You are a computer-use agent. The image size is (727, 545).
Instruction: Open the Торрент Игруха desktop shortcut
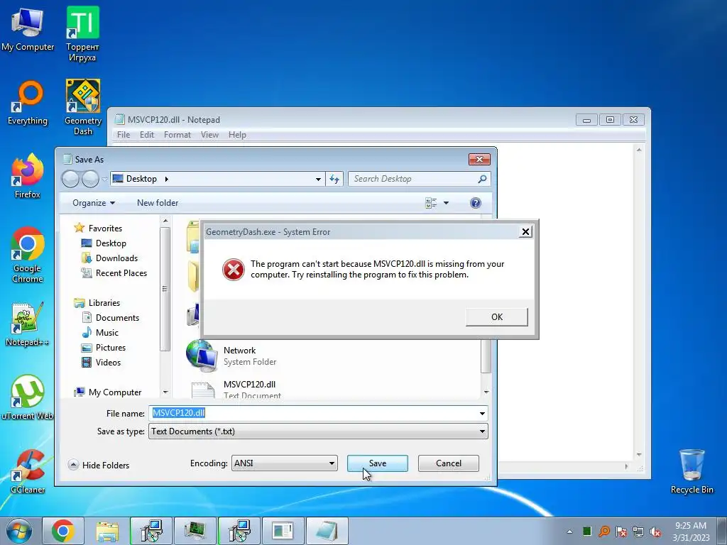coord(82,33)
